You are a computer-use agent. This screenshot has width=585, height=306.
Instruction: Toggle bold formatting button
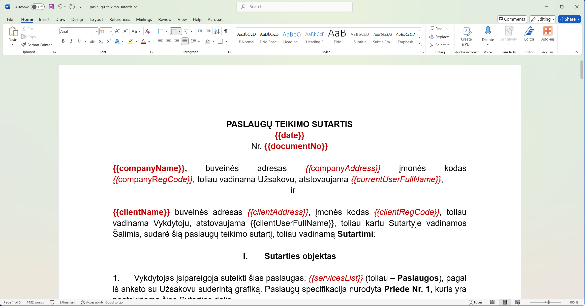[63, 41]
